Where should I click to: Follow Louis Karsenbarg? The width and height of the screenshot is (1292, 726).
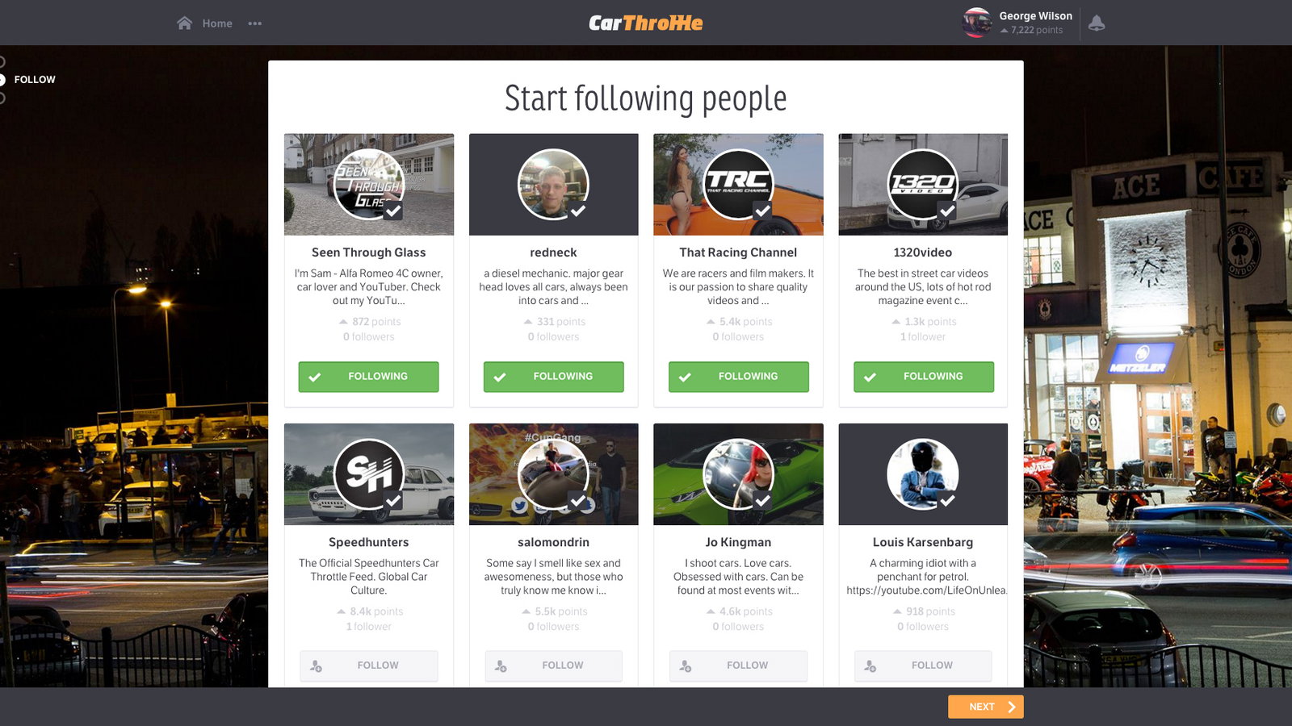coord(923,665)
